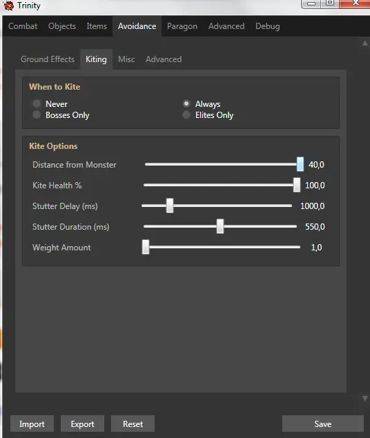Select the Elites Only radio button

186,115
